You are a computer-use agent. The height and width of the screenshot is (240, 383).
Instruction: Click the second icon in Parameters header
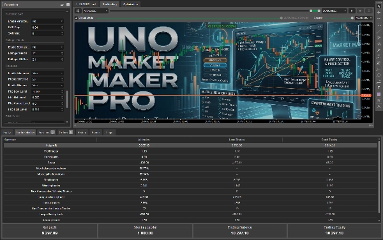click(68, 4)
